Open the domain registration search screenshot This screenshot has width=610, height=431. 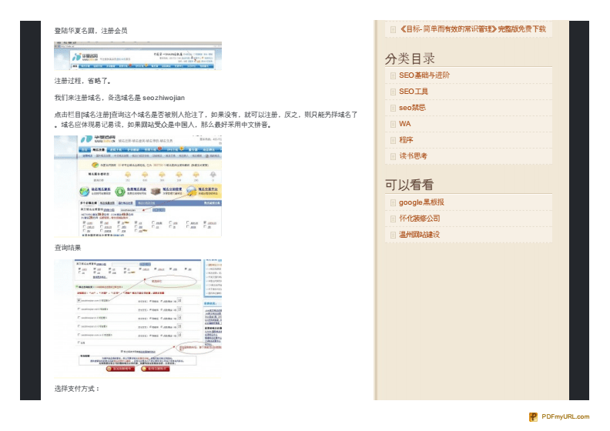click(x=138, y=186)
